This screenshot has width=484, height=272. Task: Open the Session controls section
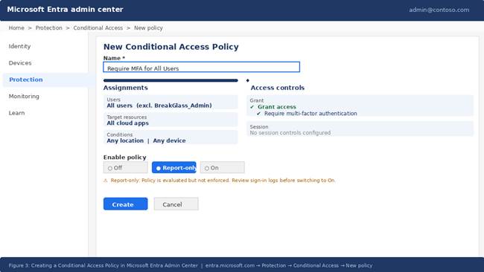[x=360, y=129]
